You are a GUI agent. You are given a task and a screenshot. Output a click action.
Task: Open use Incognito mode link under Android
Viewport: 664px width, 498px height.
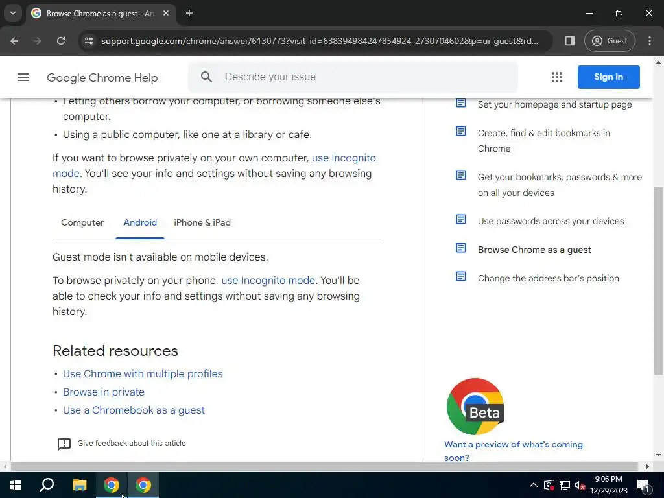pyautogui.click(x=268, y=281)
